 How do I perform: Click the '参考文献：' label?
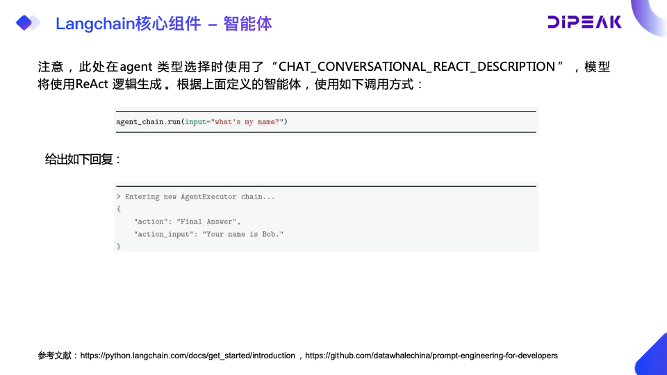[58, 356]
